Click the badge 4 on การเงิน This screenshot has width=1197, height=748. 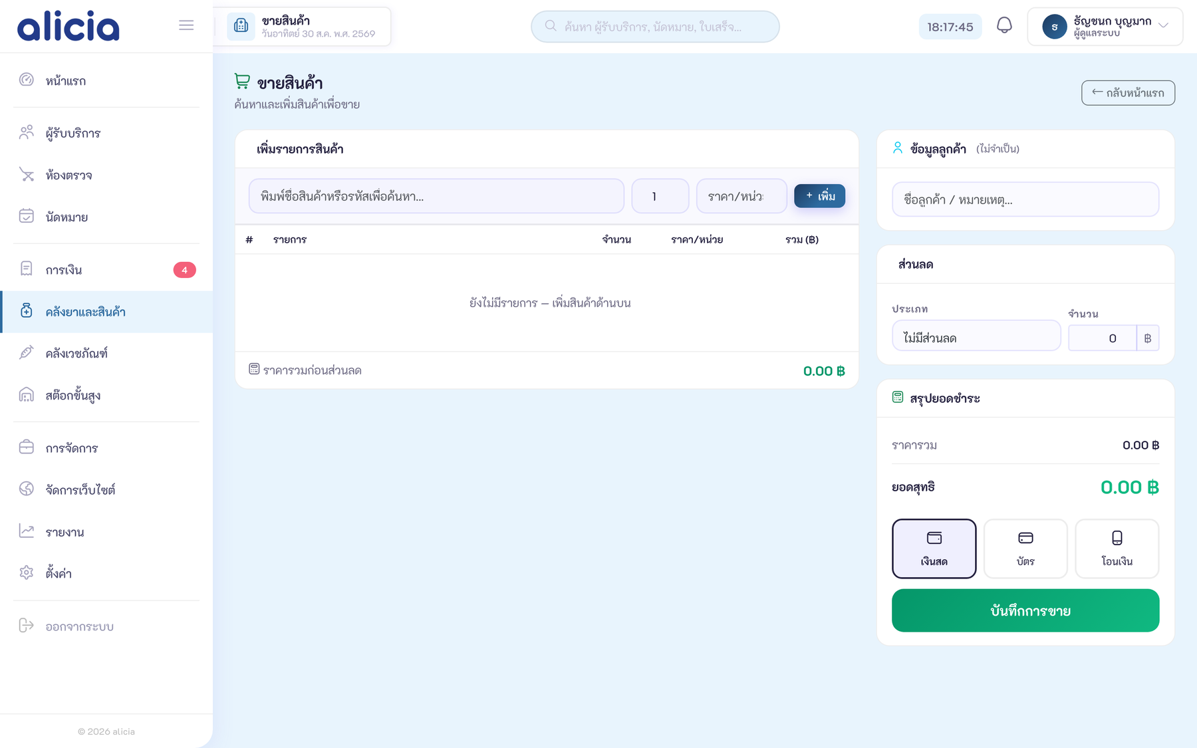tap(185, 270)
